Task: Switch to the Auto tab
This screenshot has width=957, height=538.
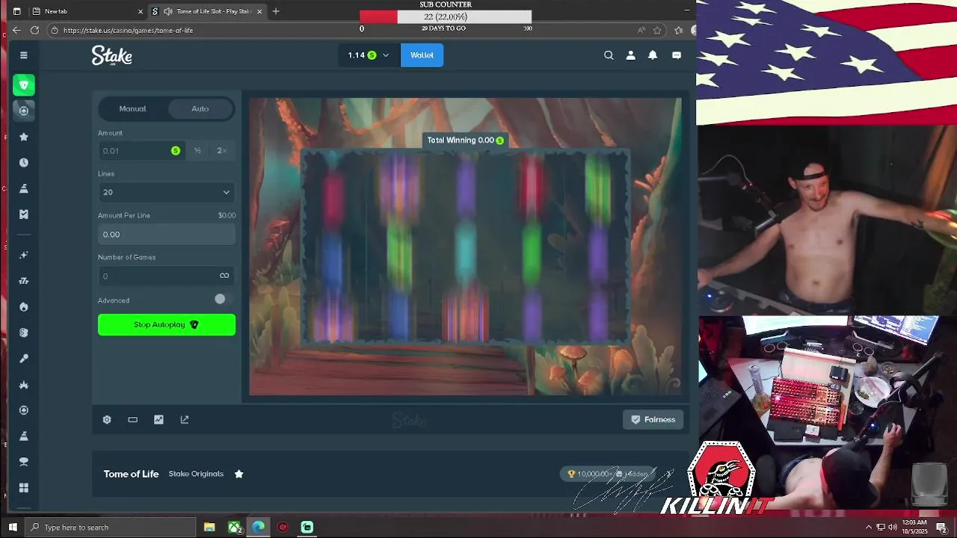Action: pos(200,109)
